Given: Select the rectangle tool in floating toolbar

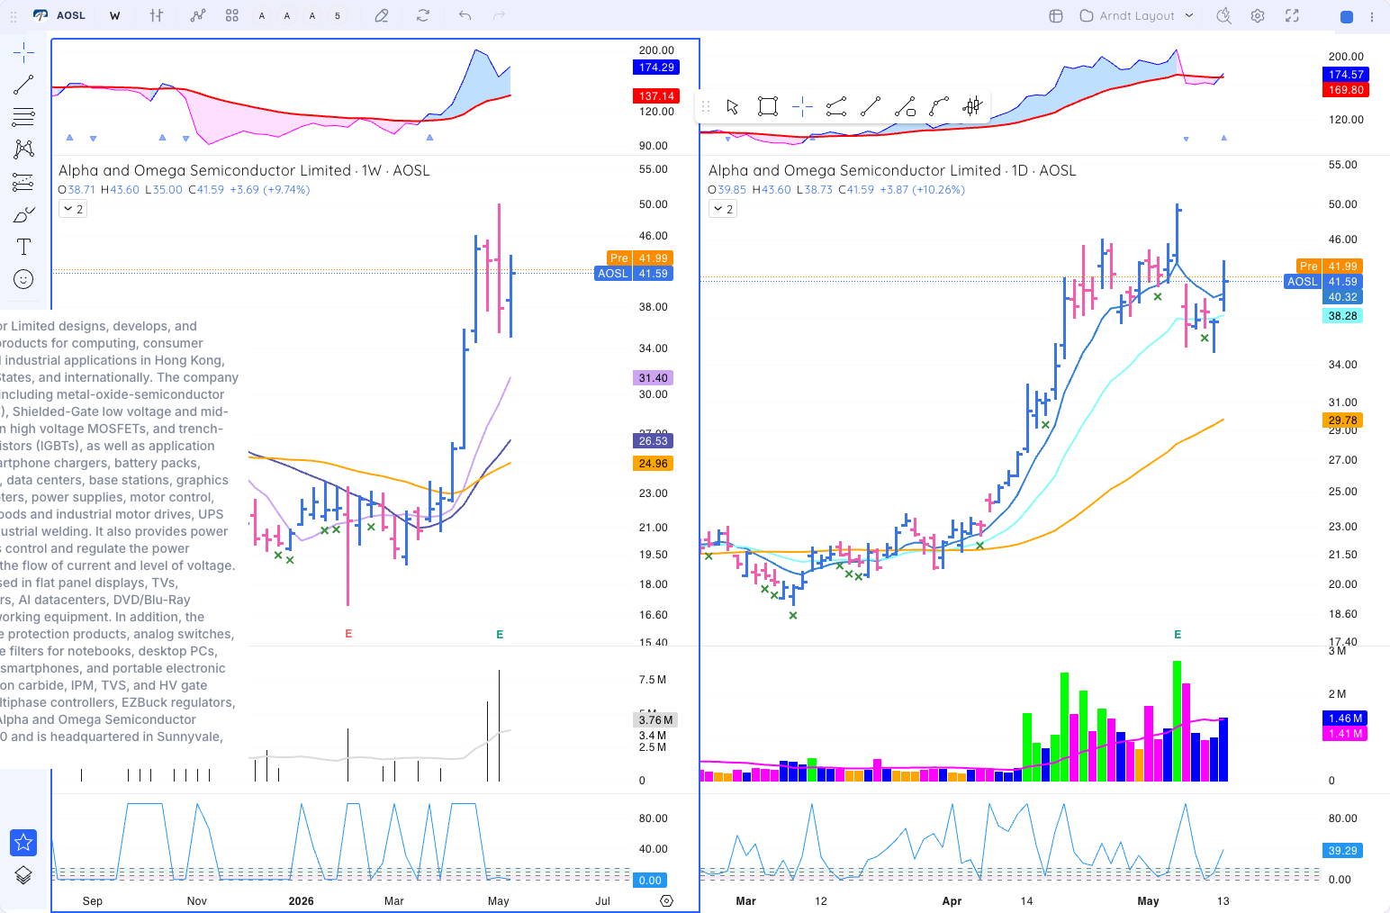Looking at the screenshot, I should pos(768,107).
